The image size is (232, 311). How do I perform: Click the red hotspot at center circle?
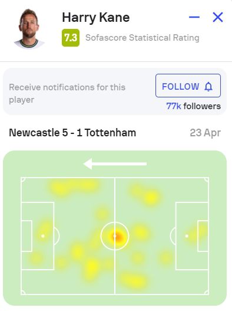[117, 236]
